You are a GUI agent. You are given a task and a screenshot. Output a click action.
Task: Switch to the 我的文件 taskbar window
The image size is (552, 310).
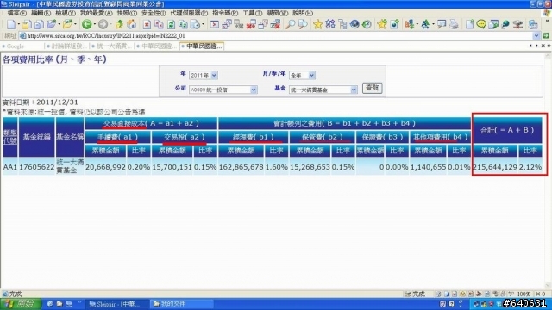pyautogui.click(x=182, y=304)
